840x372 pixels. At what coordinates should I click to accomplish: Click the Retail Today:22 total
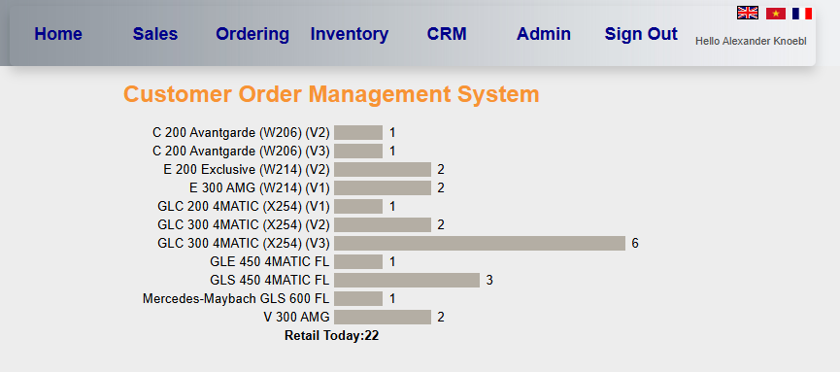click(x=331, y=336)
